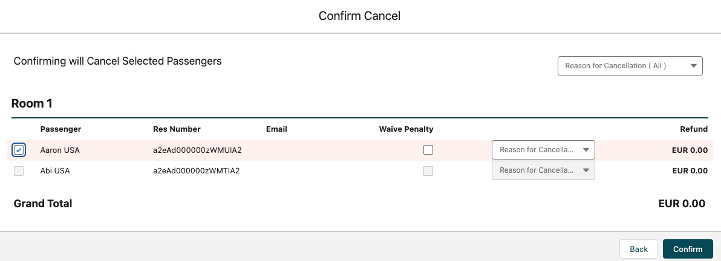Expand Aaron USA's Reason for Cancellation dropdown
Screen dimensions: 721x261
pos(543,150)
